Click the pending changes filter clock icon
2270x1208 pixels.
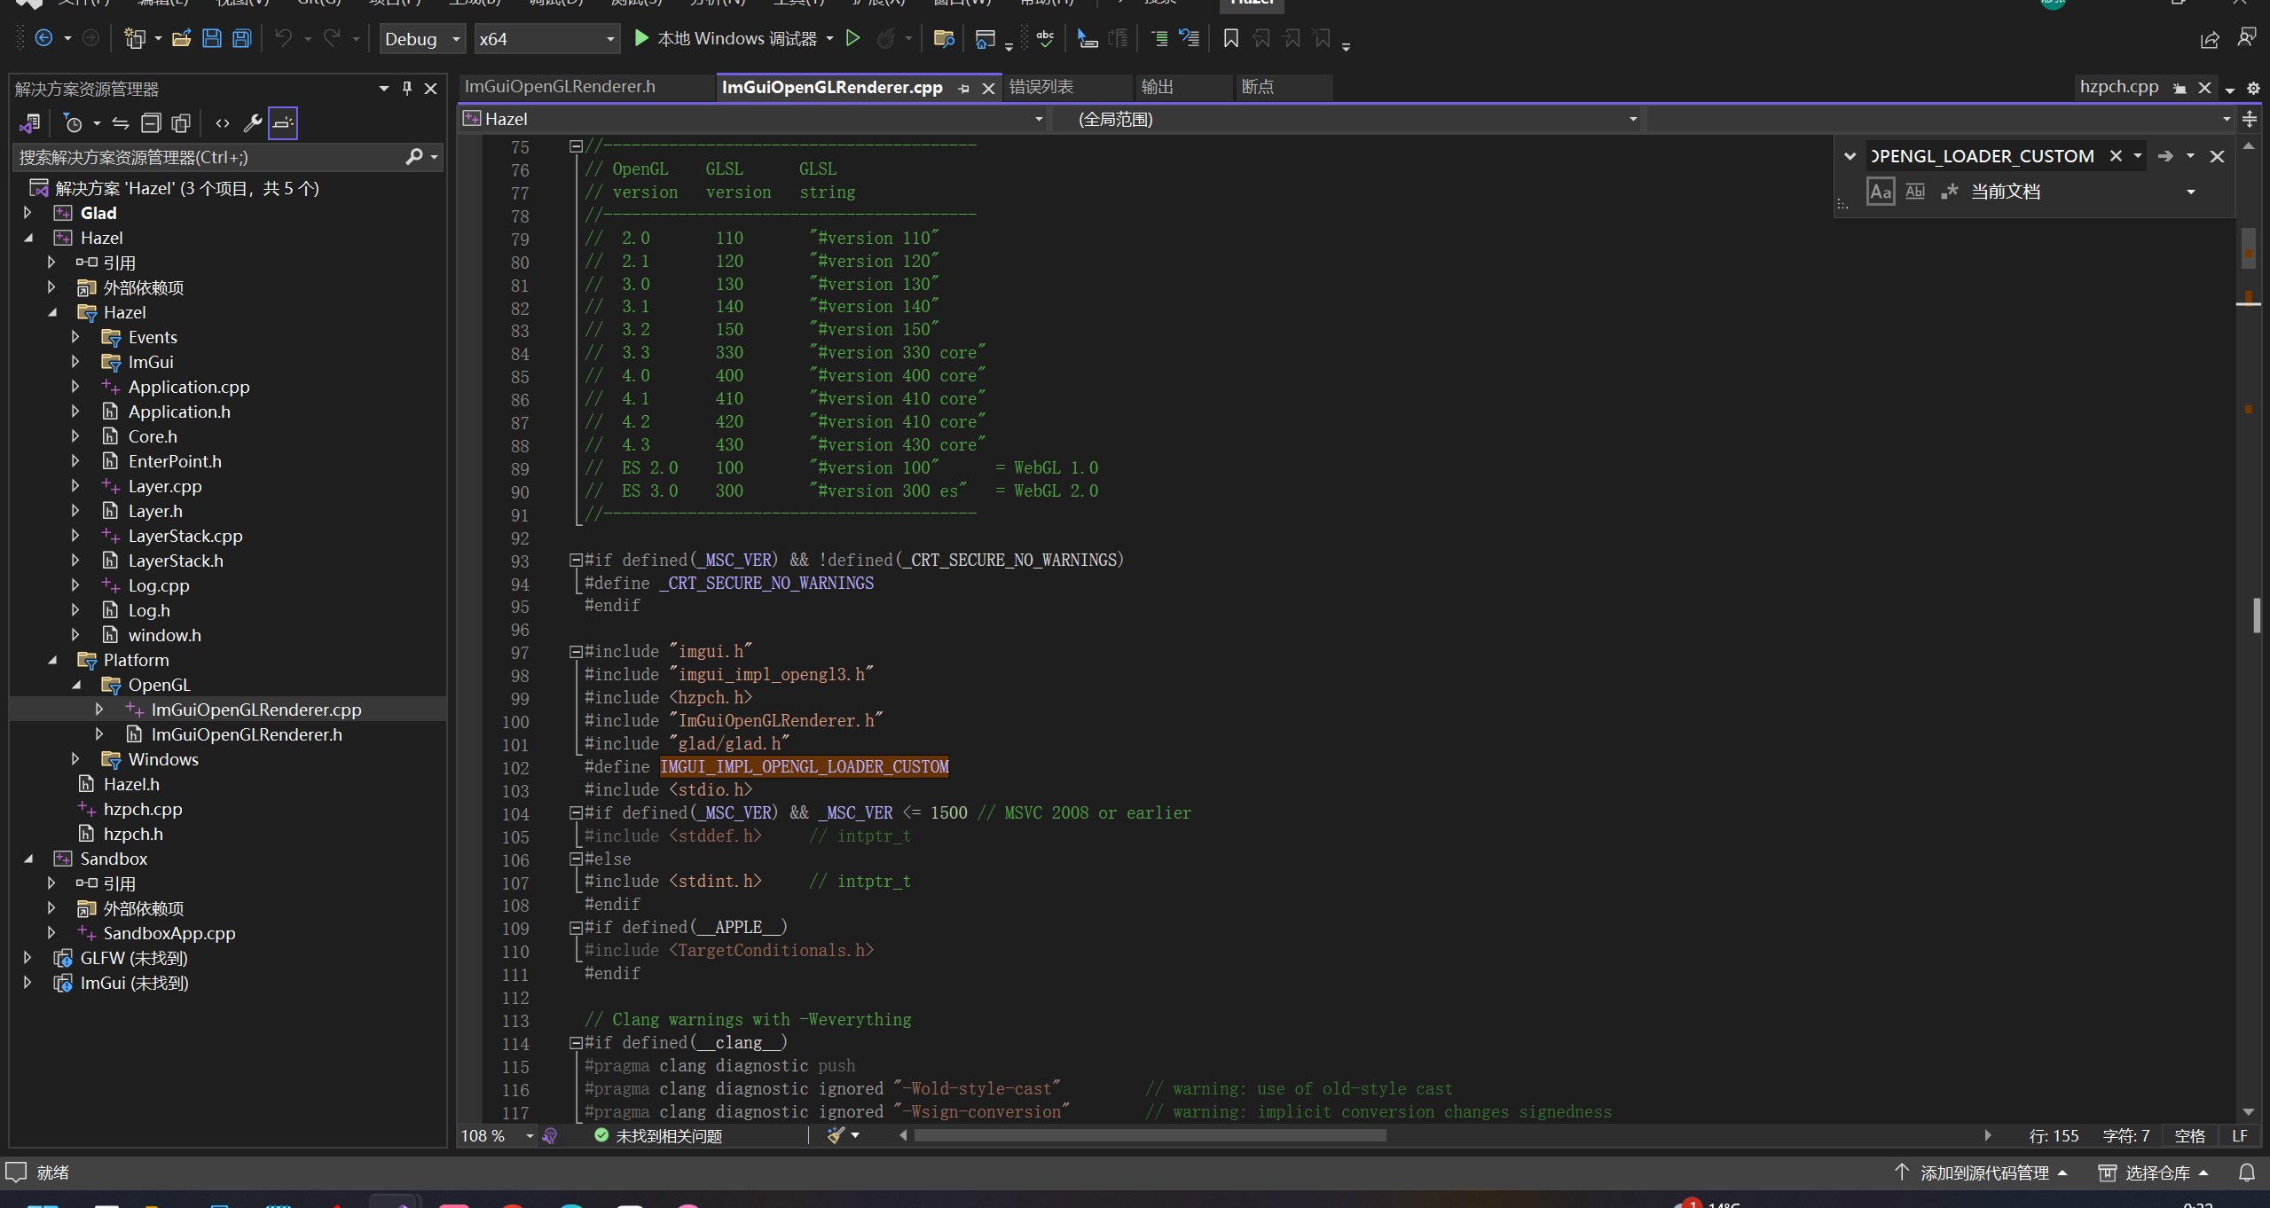(74, 123)
